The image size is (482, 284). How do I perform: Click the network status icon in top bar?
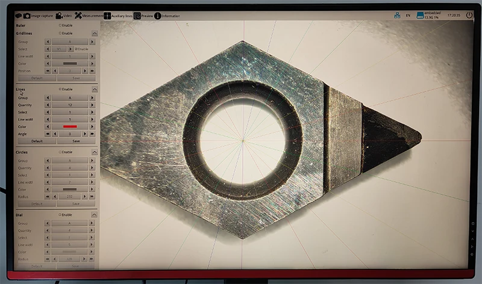pos(397,15)
